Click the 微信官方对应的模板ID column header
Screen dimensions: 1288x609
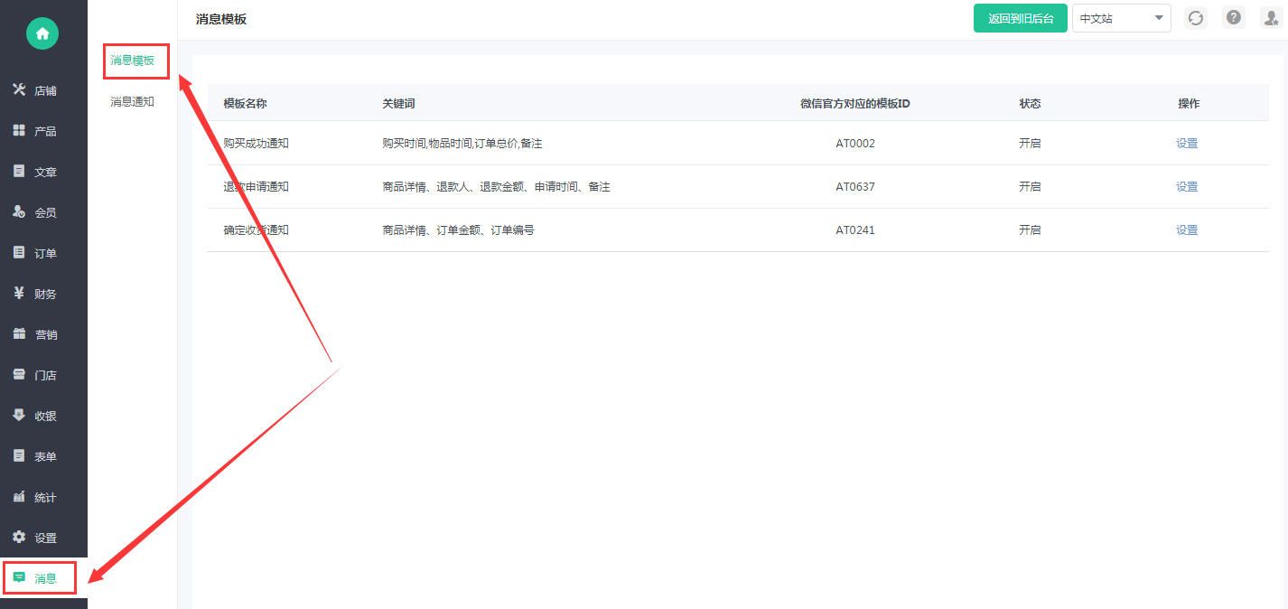point(855,103)
